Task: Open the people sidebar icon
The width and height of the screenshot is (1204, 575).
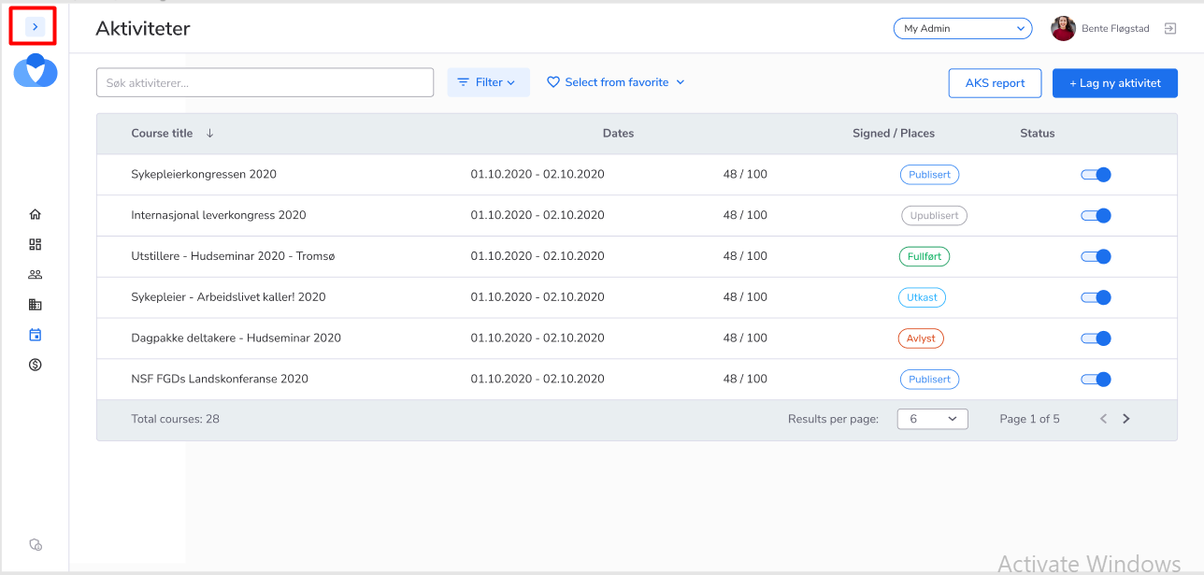Action: tap(36, 275)
